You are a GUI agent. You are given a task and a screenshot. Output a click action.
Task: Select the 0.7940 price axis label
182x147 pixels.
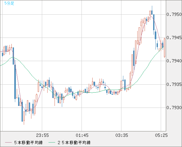(174, 61)
